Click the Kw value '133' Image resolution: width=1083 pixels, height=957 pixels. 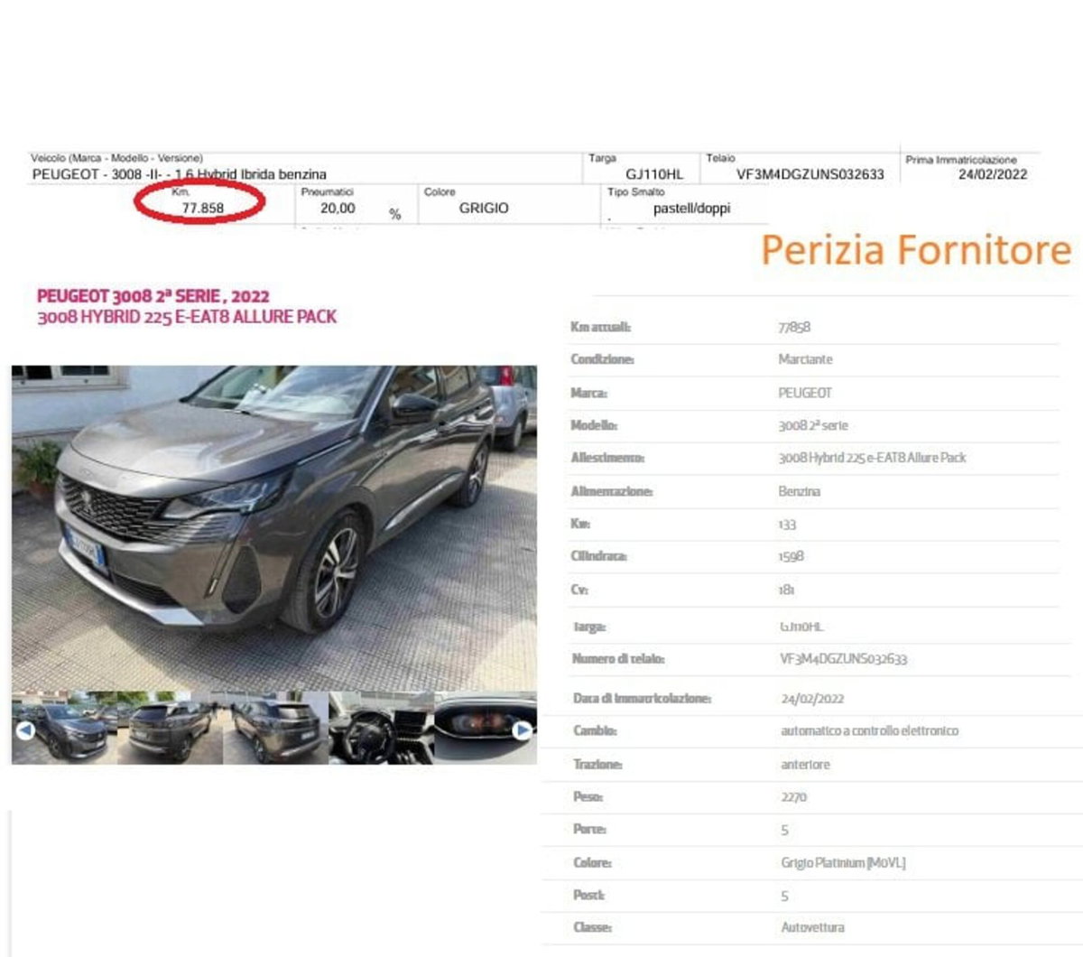[787, 525]
